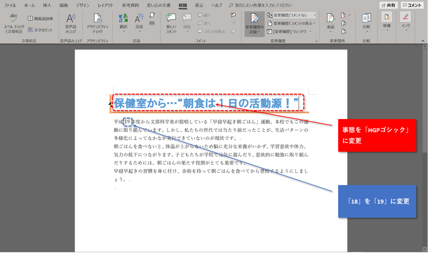The image size is (428, 253).
Task: Switch to the ホーム tab
Action: [30, 5]
